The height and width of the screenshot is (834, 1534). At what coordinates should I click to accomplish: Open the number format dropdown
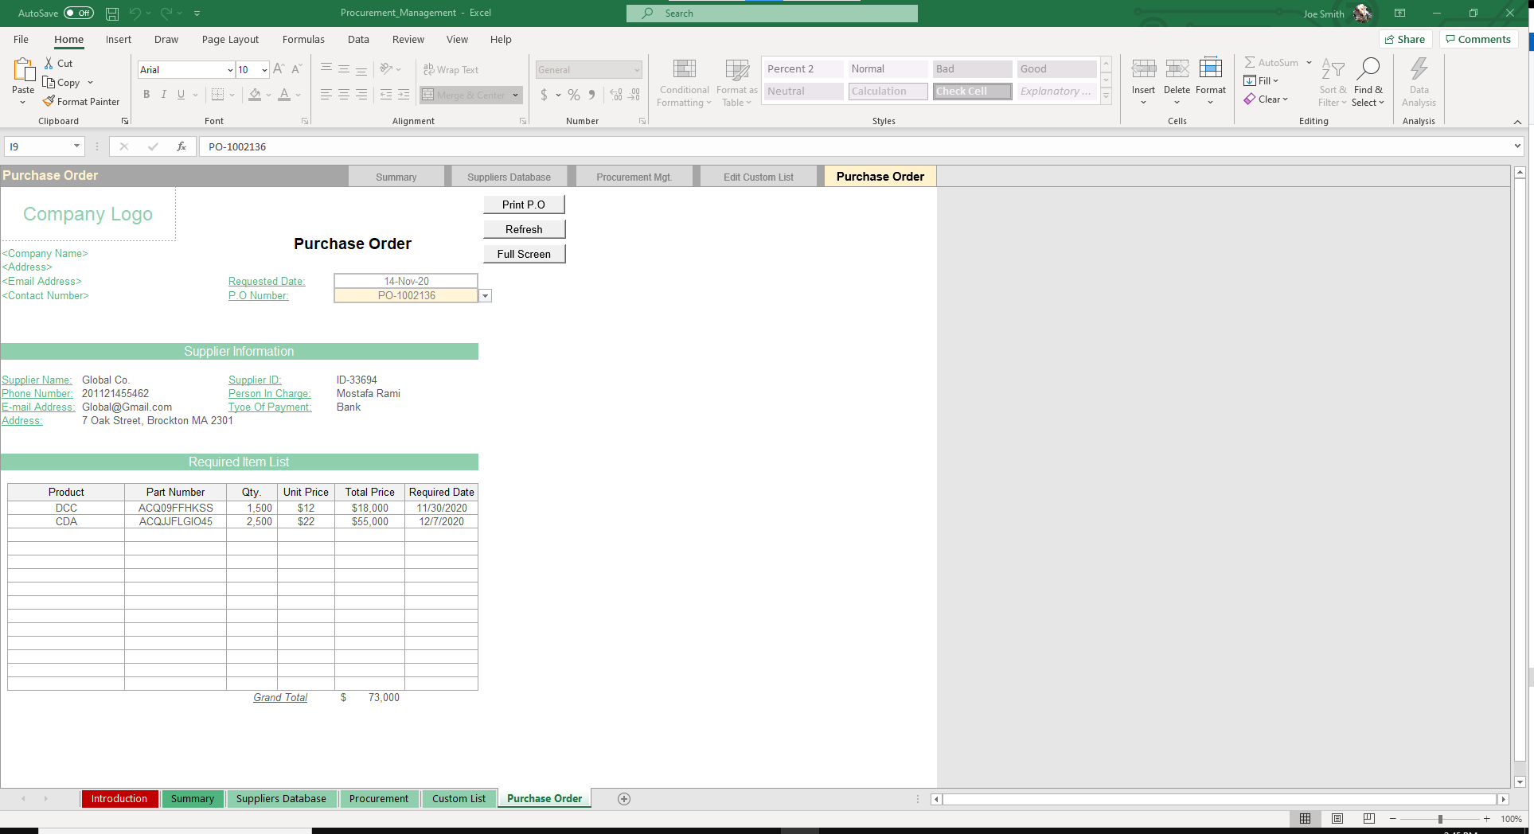[x=637, y=70]
